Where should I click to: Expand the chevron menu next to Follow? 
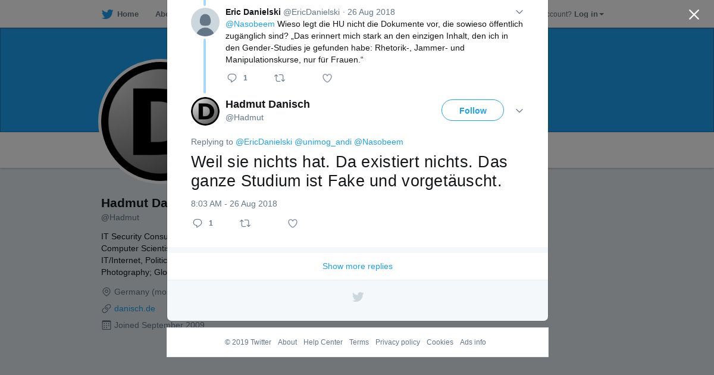tap(519, 111)
